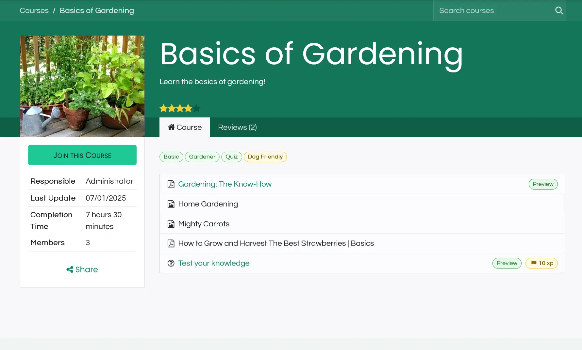
Task: Open the Quiz tag
Action: point(231,157)
